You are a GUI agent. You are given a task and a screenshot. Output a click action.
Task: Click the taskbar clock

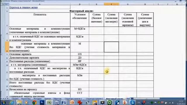click(181, 102)
